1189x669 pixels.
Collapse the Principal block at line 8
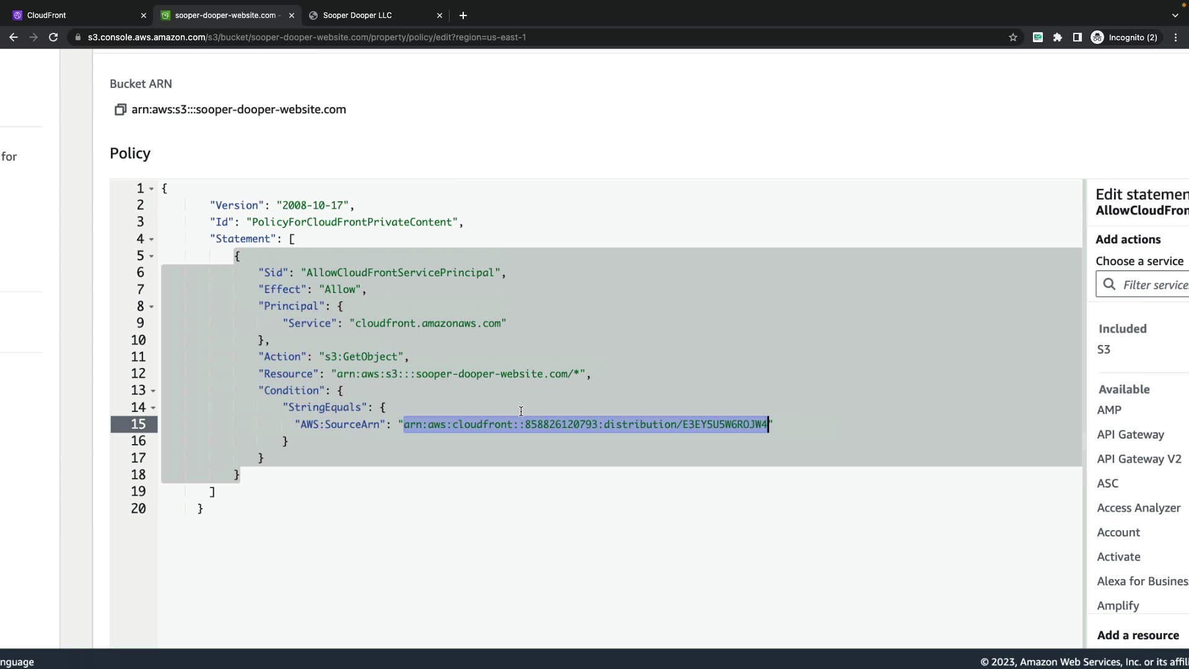[152, 307]
